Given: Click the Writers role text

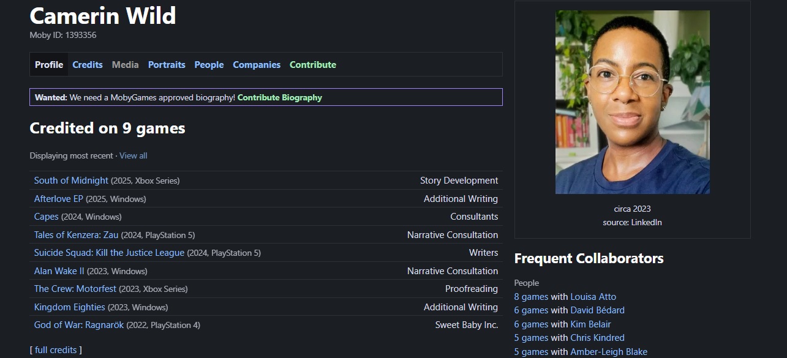Looking at the screenshot, I should (x=484, y=253).
